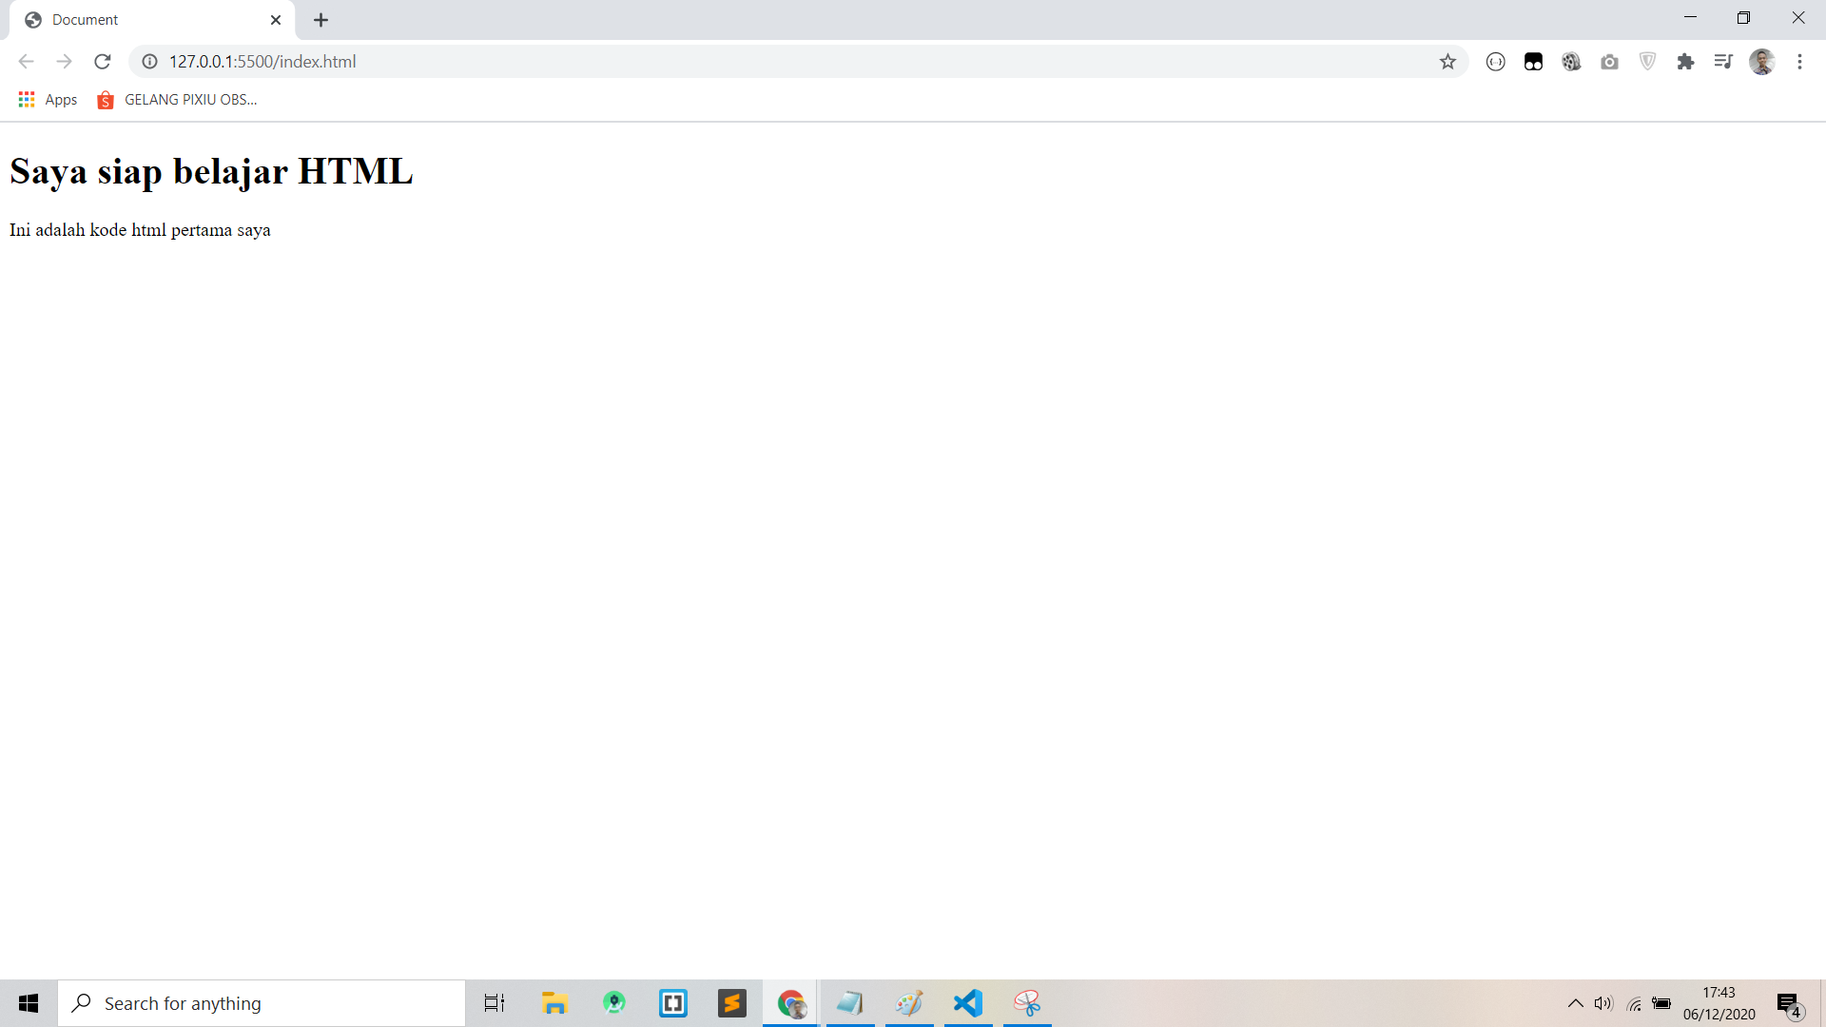The height and width of the screenshot is (1027, 1826).
Task: Open the GELANG PIXIU OBS bookmark
Action: coord(176,99)
